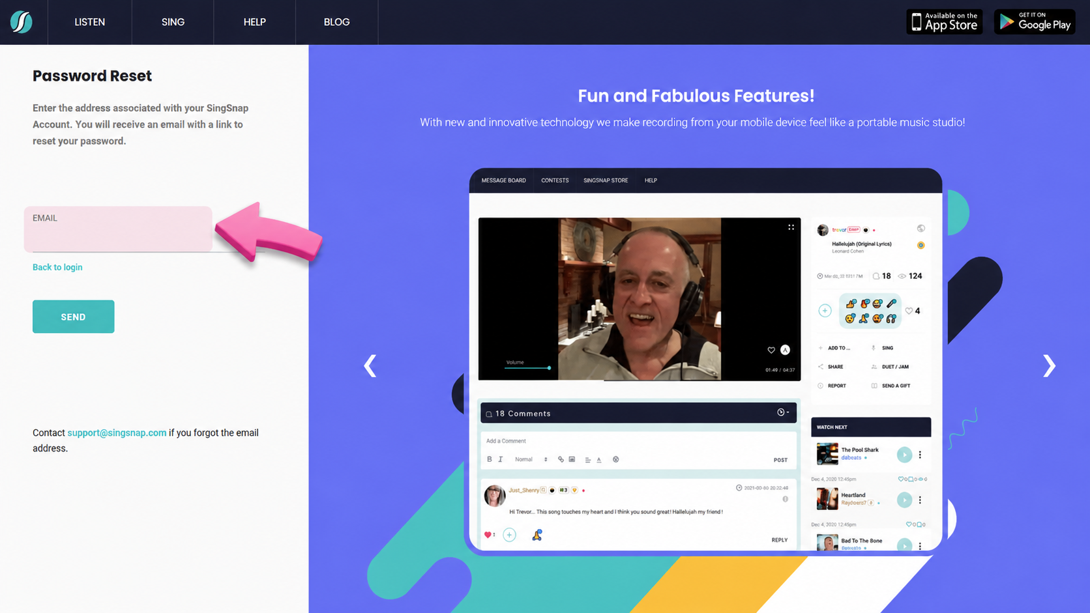Viewport: 1090px width, 613px height.
Task: Email support@singsnap.com link
Action: (x=117, y=433)
